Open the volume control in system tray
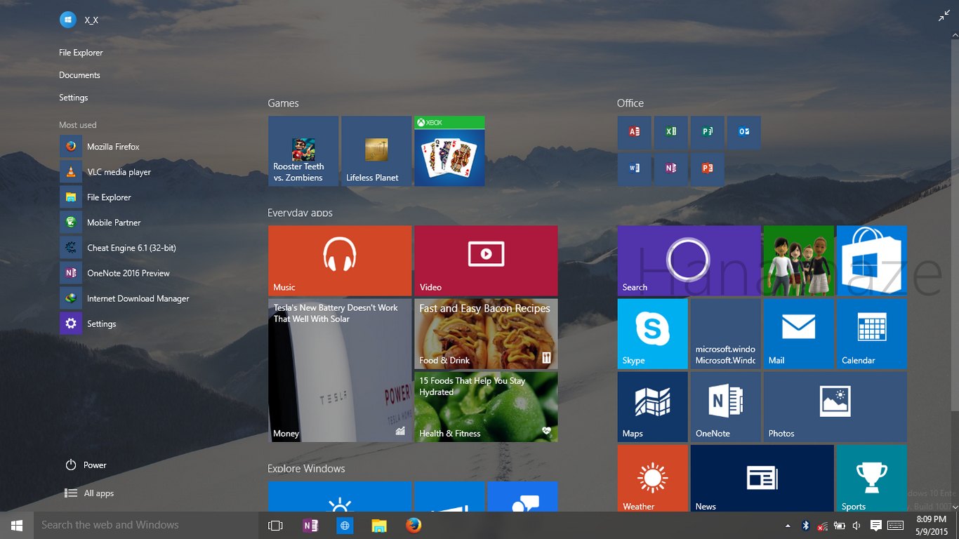Screen dimensions: 959x539 (x=857, y=524)
